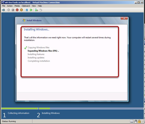This screenshot has width=145, height=124.
Task: Pause the virtual machine
Action: (x=27, y=10)
